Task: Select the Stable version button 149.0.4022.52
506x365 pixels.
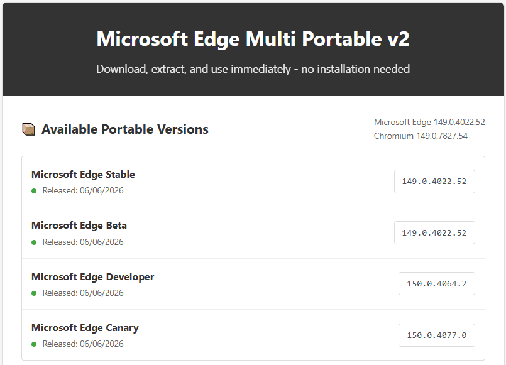Action: click(434, 182)
